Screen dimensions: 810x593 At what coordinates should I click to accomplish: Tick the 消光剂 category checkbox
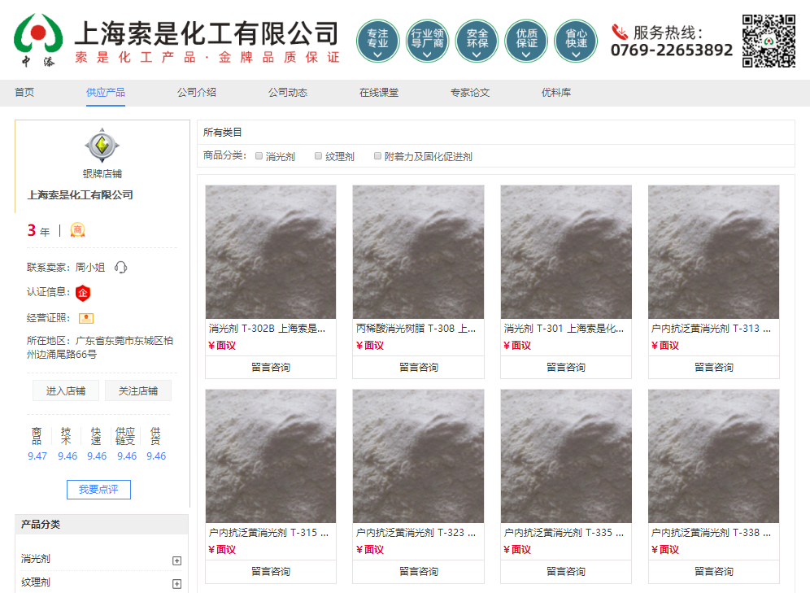coord(259,156)
